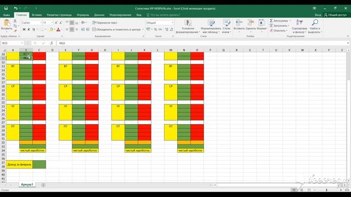Open the Name Box dropdown next to B11

tap(22, 43)
